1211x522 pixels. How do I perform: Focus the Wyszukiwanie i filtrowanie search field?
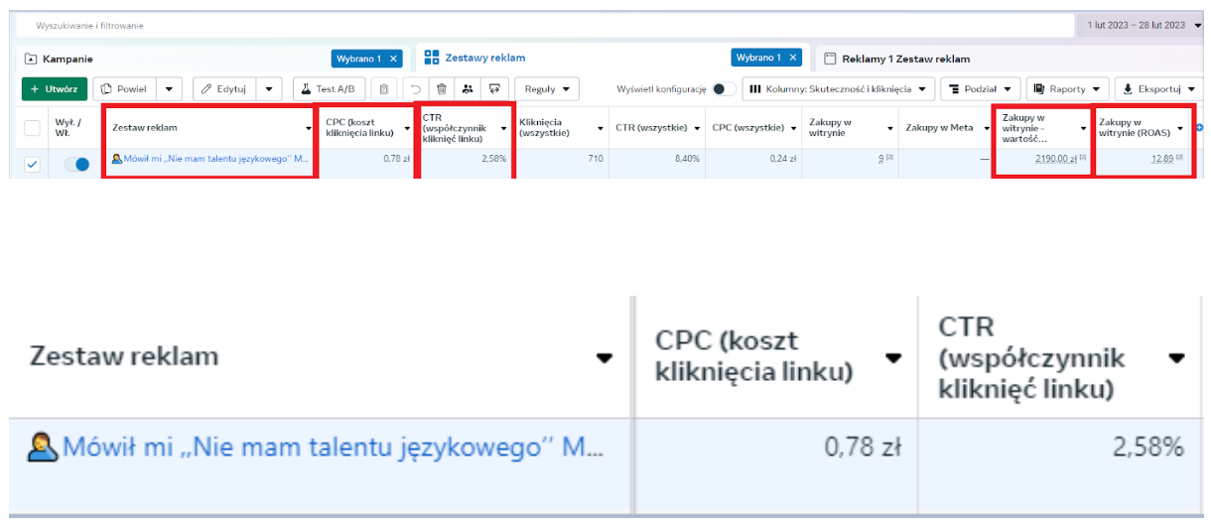click(544, 25)
